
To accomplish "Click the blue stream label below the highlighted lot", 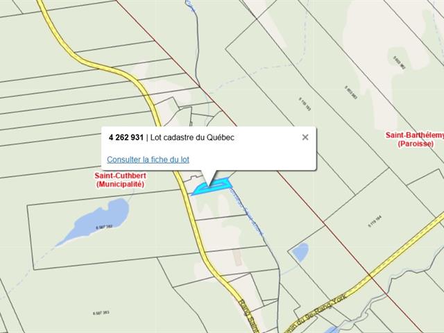I will [246, 212].
